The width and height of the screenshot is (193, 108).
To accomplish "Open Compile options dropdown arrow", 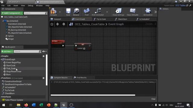I will pos(60,12).
